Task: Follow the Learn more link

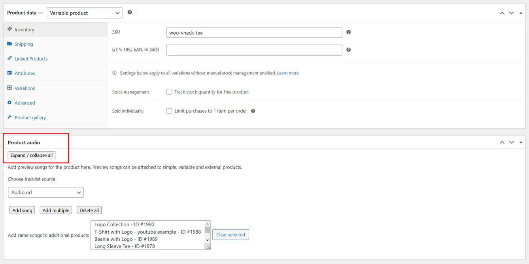Action: [x=287, y=73]
